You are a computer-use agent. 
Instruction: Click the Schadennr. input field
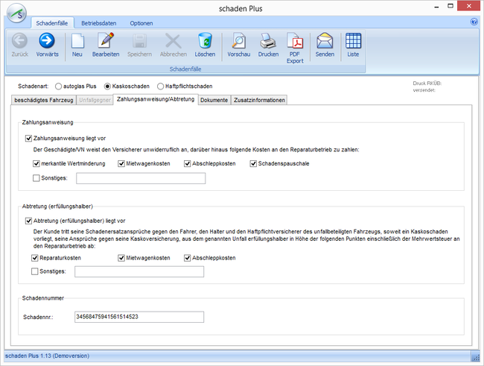coord(138,317)
